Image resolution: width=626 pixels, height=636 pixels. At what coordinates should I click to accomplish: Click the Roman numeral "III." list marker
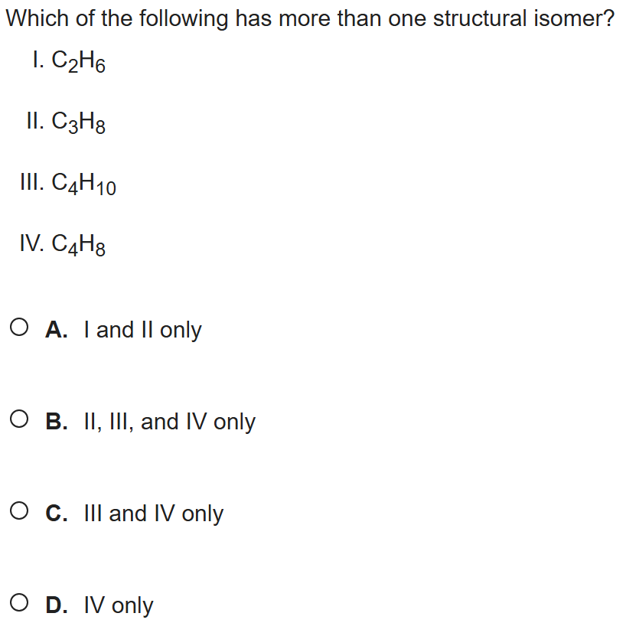coord(32,181)
